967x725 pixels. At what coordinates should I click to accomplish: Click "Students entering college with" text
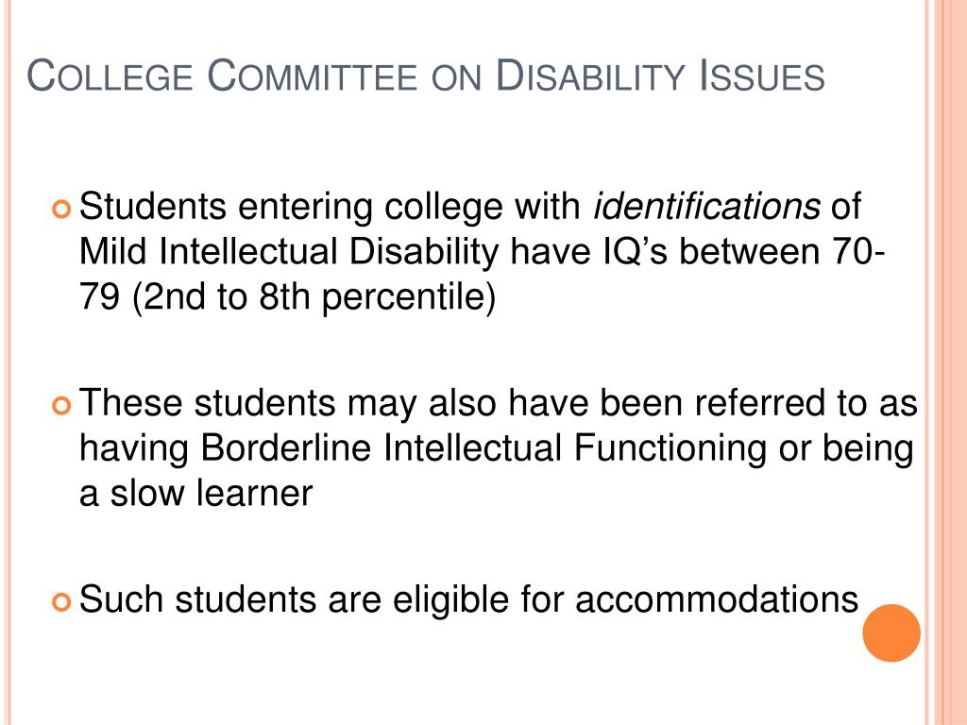[x=330, y=207]
